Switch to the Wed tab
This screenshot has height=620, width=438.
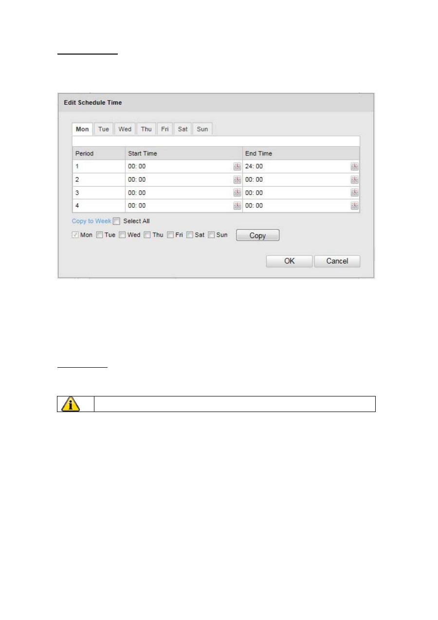(125, 129)
